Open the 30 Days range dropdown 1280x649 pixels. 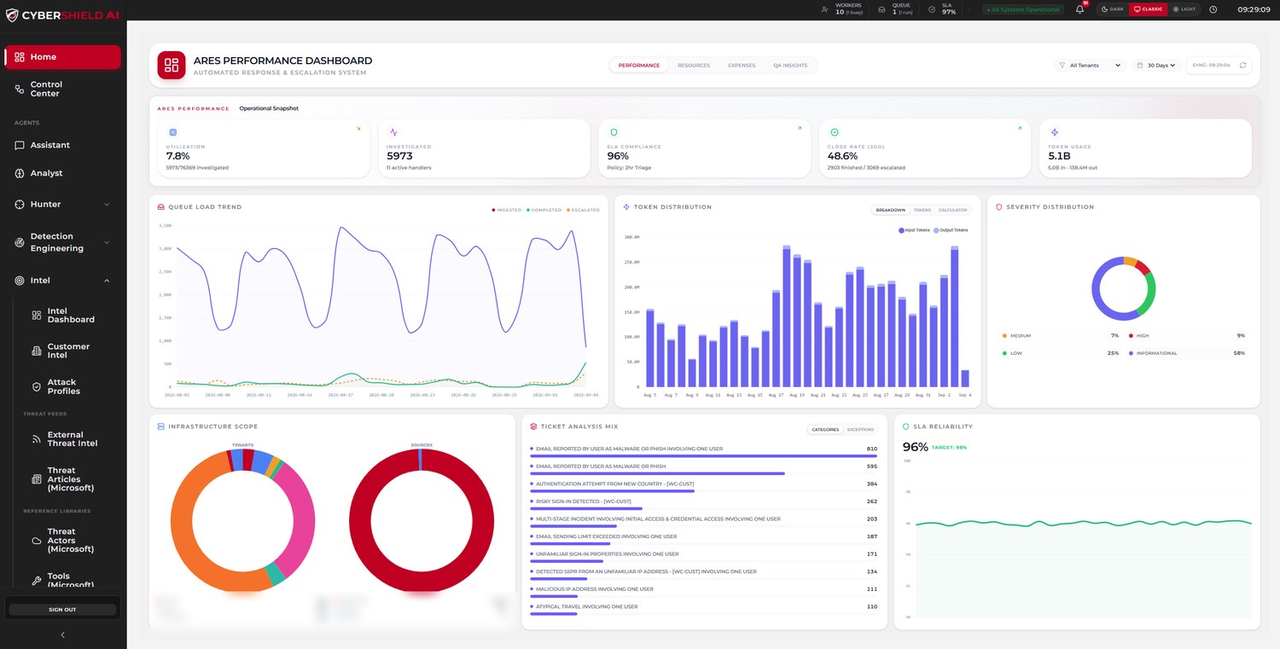[x=1157, y=66]
